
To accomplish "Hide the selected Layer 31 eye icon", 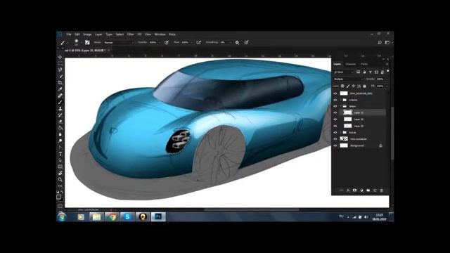I will click(x=335, y=112).
